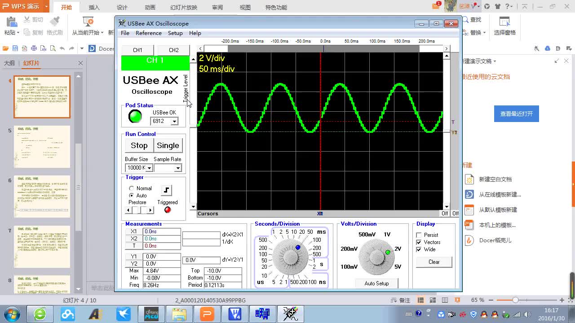The width and height of the screenshot is (575, 323).
Task: Open the Sample Rate dropdown
Action: 178,168
